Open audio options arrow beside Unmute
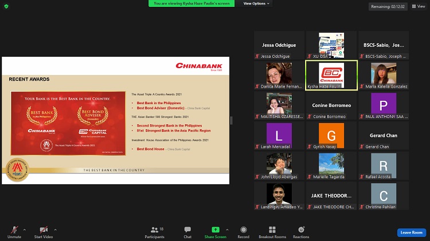430x241 pixels. coord(25,230)
